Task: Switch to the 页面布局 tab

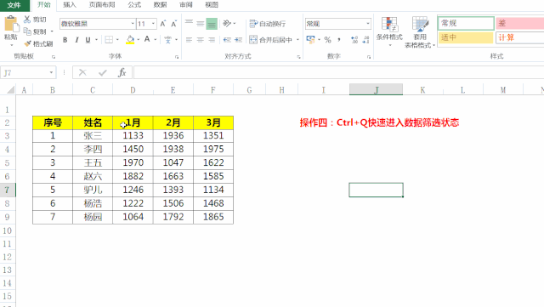Action: coord(102,5)
